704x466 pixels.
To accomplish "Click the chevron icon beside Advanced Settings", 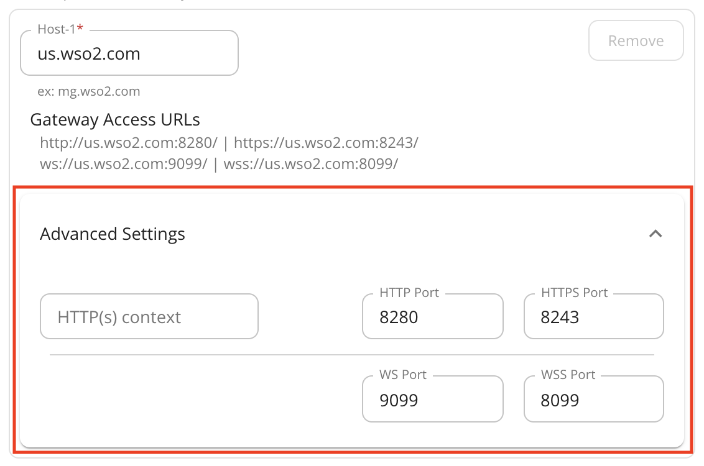I will 656,234.
